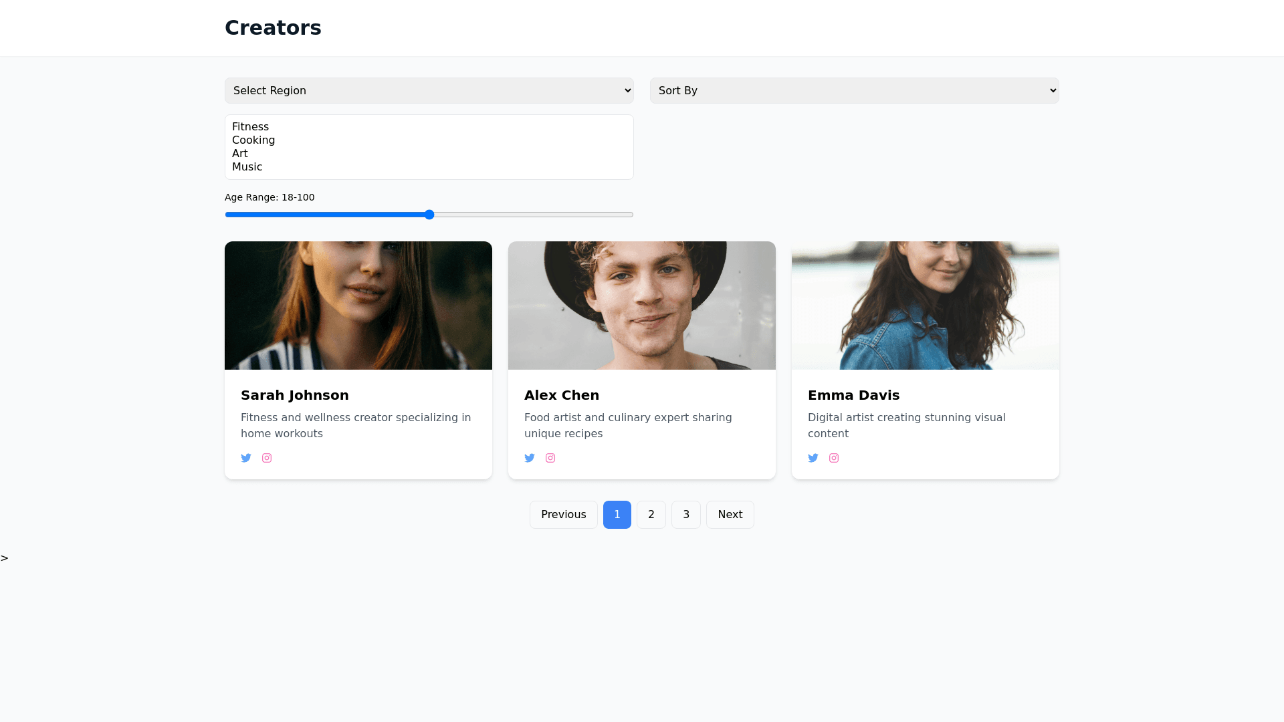Expand the Sort By dropdown
The width and height of the screenshot is (1284, 722).
tap(854, 90)
